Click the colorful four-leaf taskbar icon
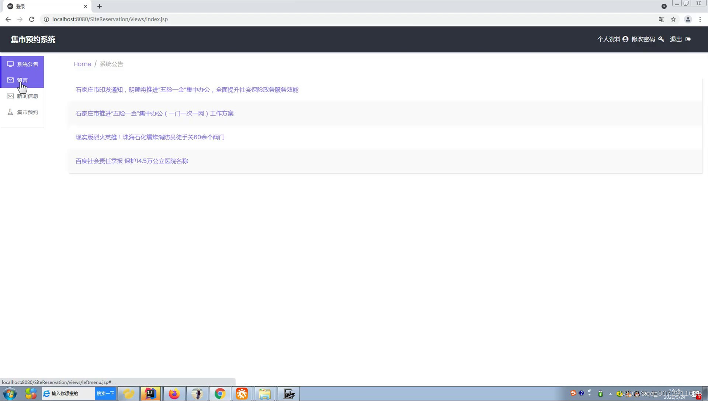The image size is (708, 401). [x=31, y=394]
